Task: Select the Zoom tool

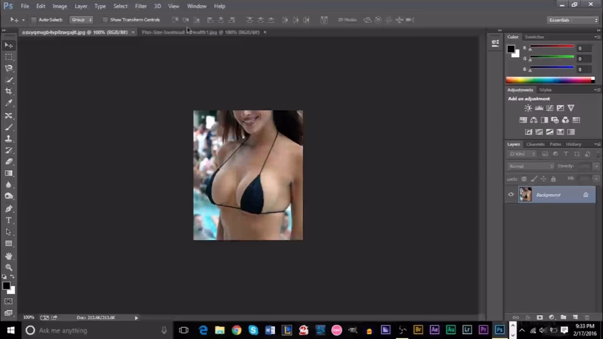Action: tap(9, 267)
